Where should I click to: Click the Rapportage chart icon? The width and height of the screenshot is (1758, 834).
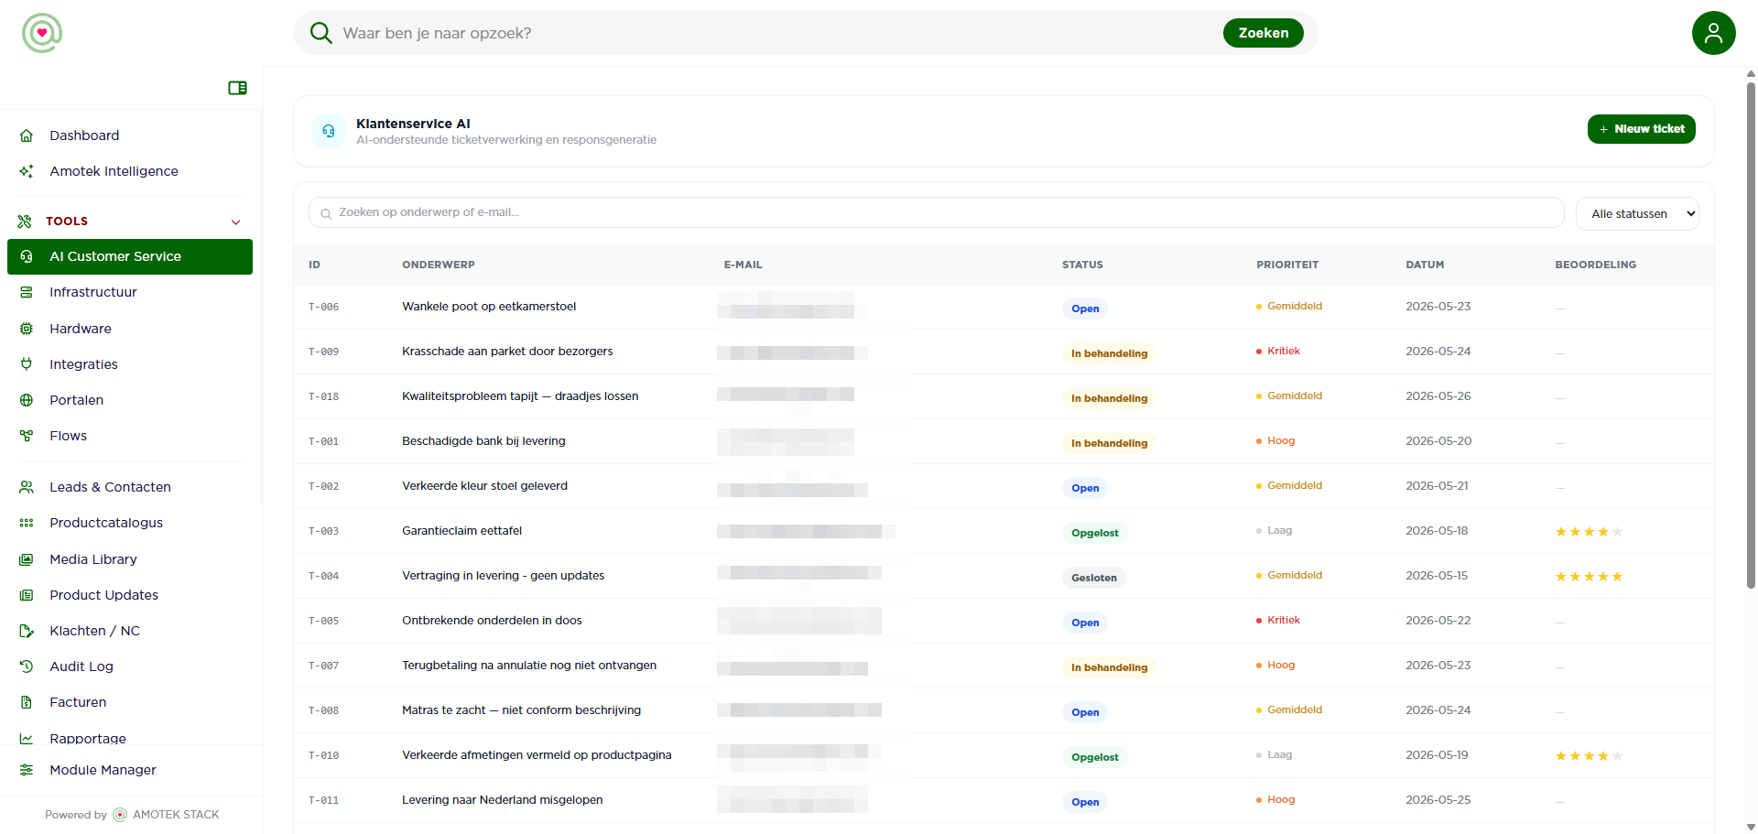click(27, 738)
